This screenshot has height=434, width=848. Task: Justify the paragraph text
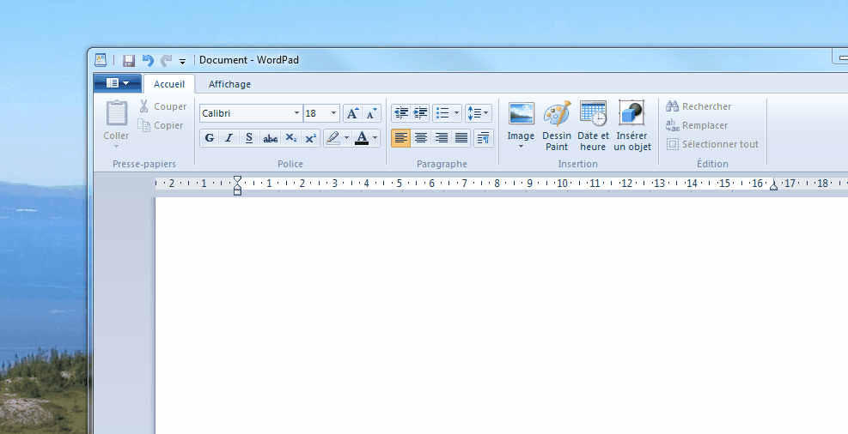(461, 138)
